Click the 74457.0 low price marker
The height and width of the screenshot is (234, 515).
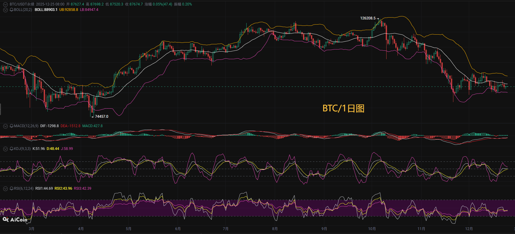tap(101, 117)
